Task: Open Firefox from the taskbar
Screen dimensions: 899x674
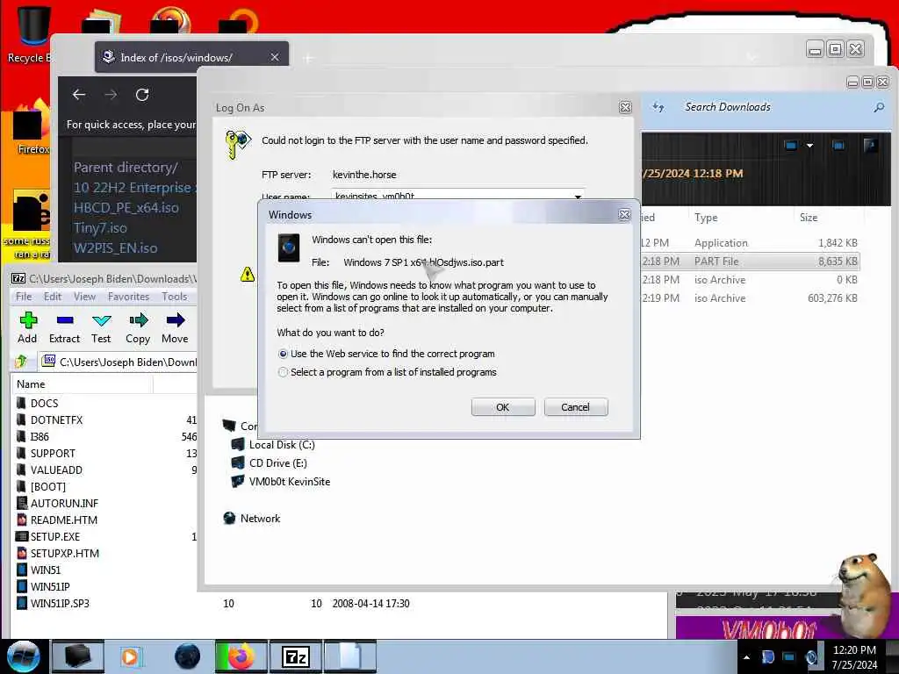Action: click(x=241, y=656)
